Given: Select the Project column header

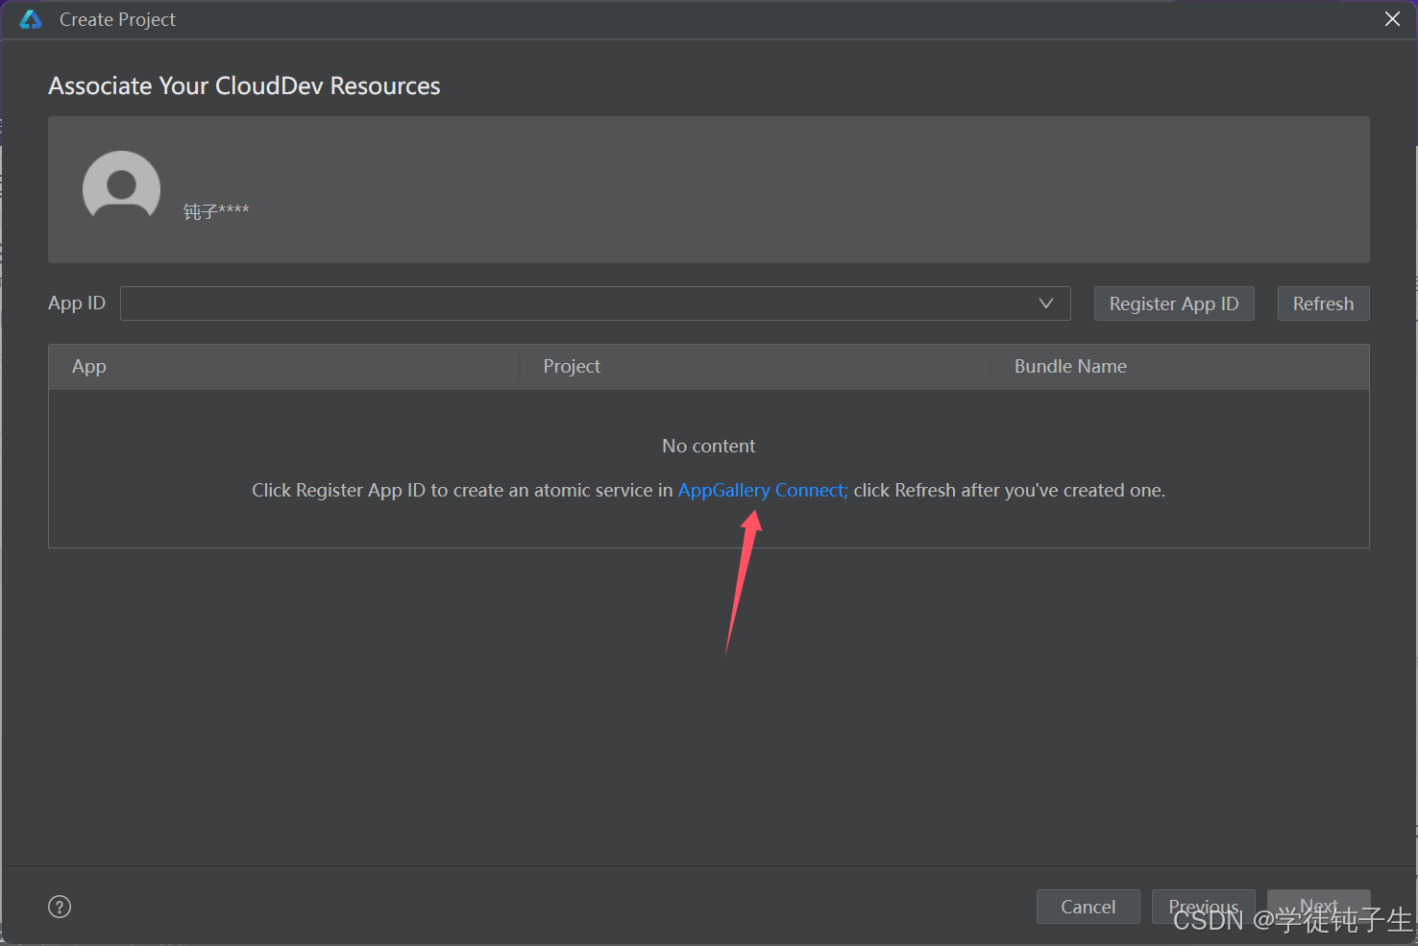Looking at the screenshot, I should [x=572, y=366].
